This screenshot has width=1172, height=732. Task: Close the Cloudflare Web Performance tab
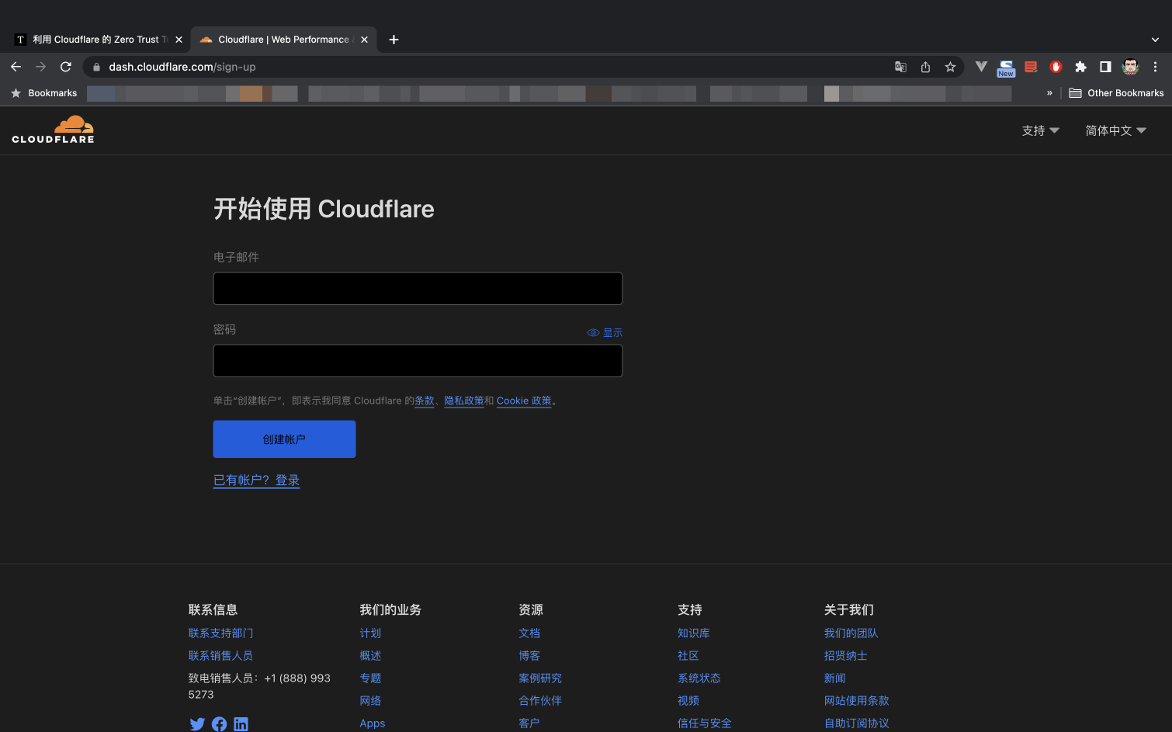(x=364, y=40)
